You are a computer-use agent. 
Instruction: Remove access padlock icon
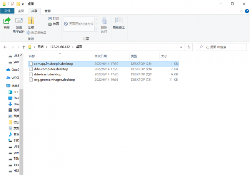(x=104, y=21)
